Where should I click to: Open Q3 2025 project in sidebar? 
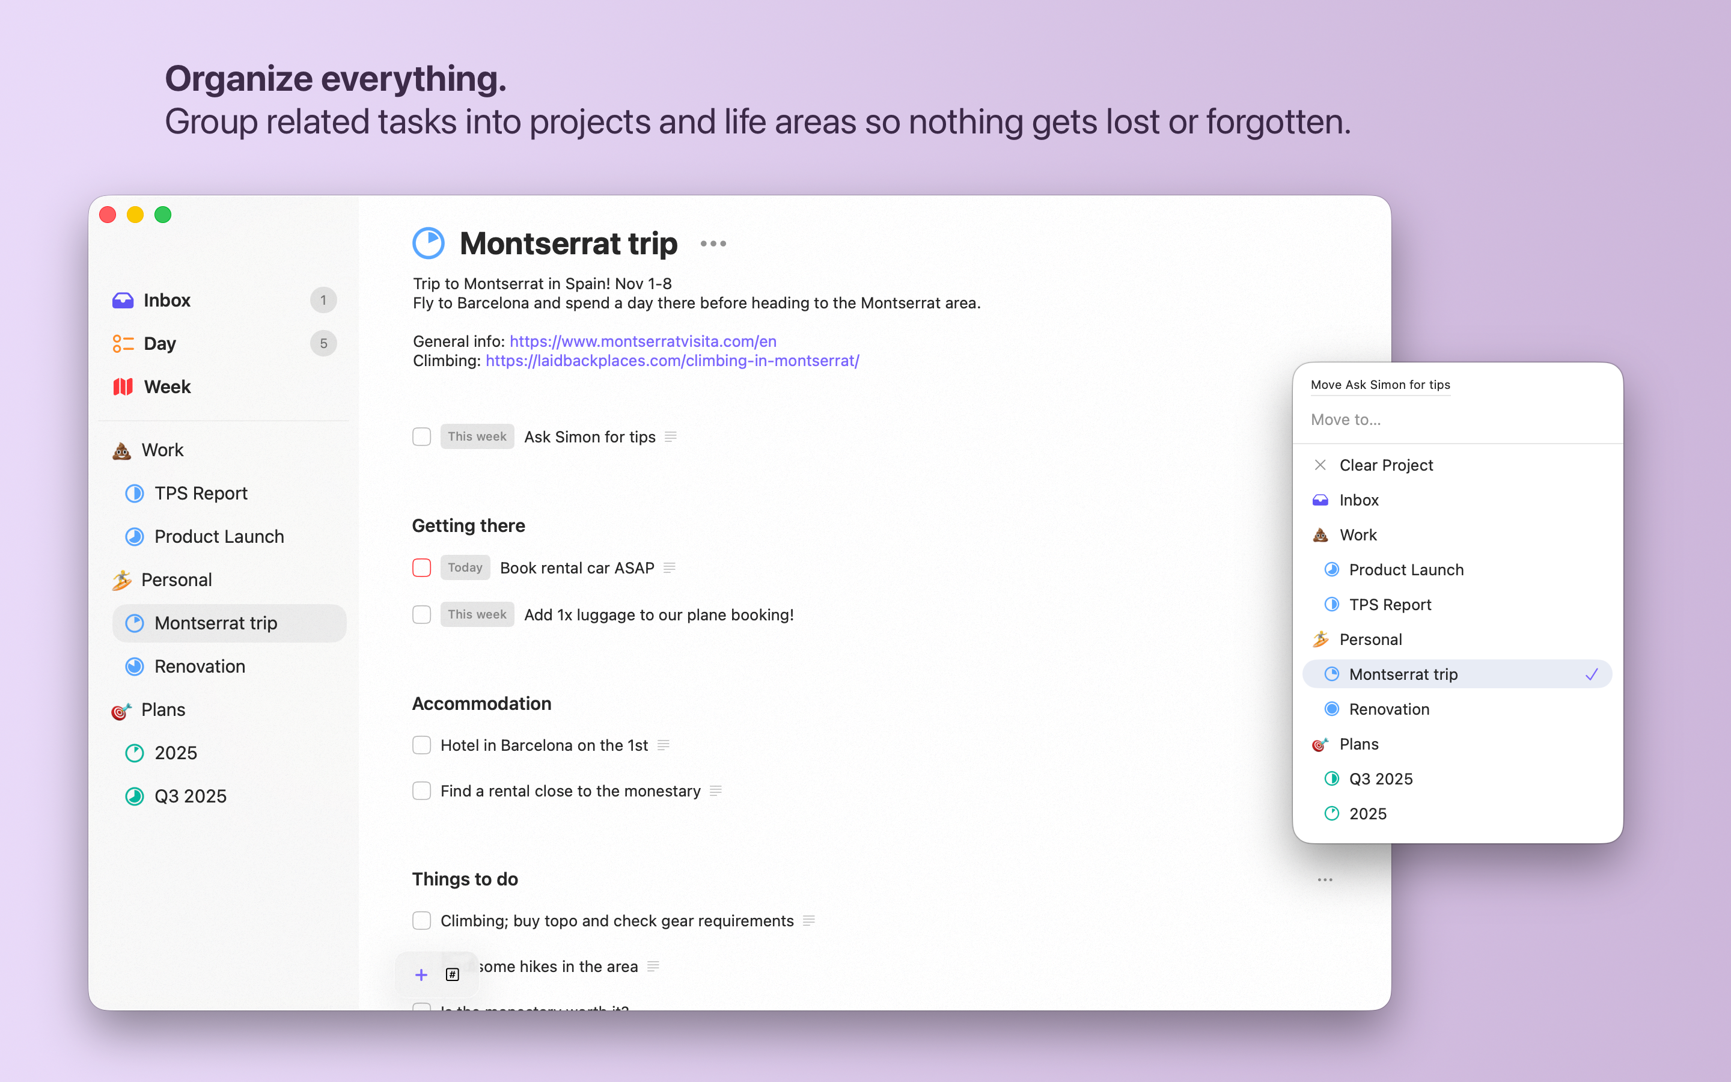[191, 796]
